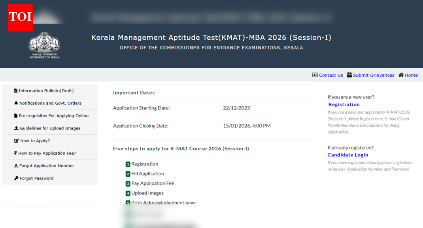
Task: Click the Information Bulletin document icon
Action: pyautogui.click(x=16, y=90)
